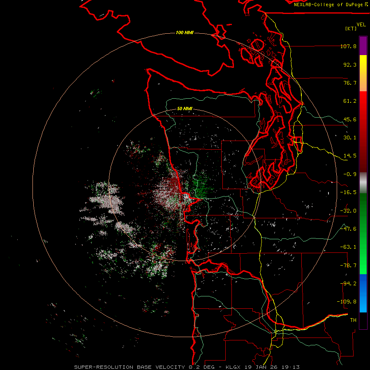Click the 50 NMI range ring label

coord(185,109)
